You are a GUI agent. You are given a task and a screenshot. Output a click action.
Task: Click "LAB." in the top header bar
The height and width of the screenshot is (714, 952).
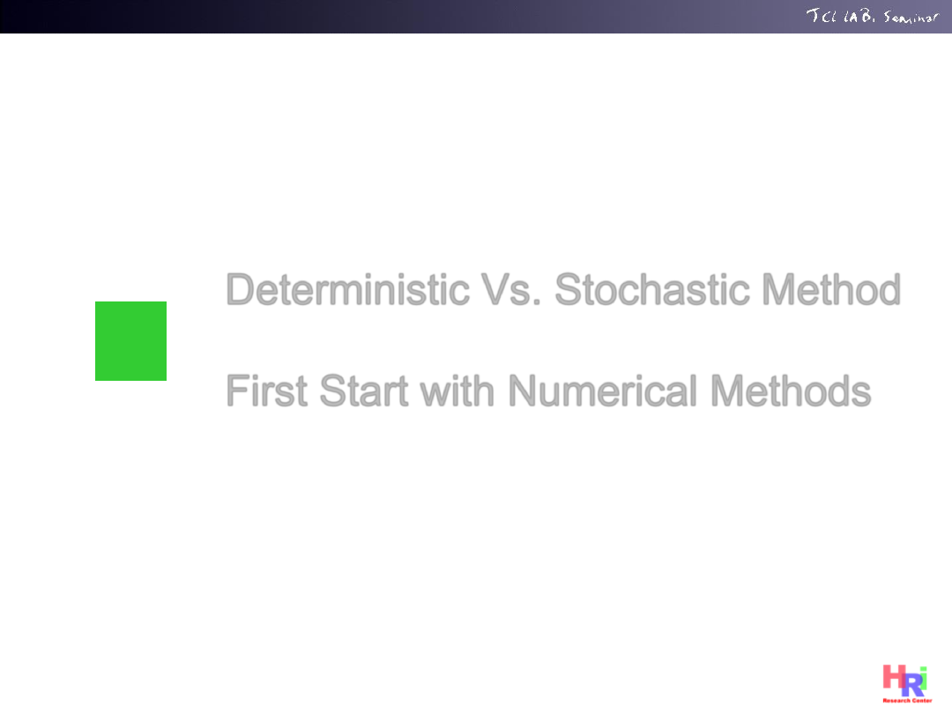point(858,17)
